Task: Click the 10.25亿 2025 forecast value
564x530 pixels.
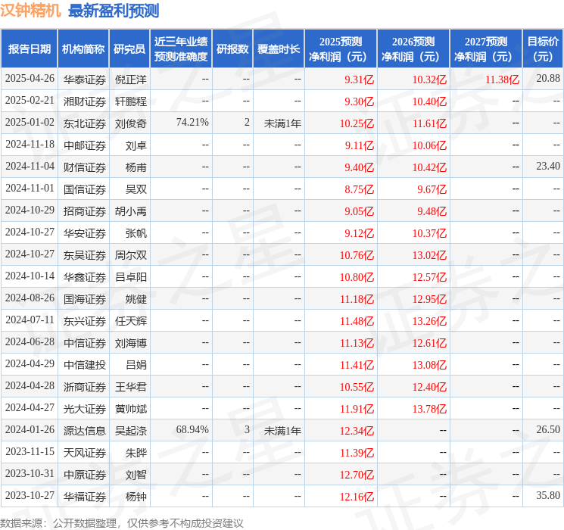Action: point(357,123)
